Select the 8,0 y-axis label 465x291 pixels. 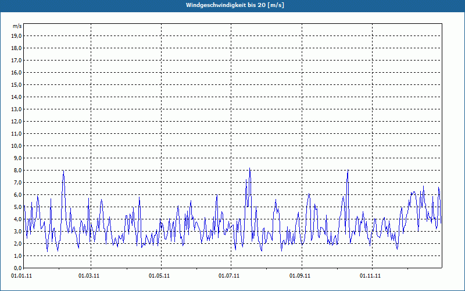click(x=17, y=171)
